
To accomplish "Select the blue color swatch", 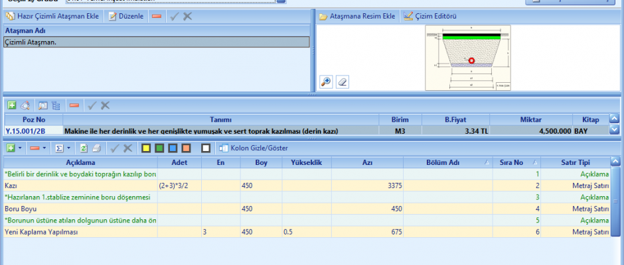I will click(173, 148).
